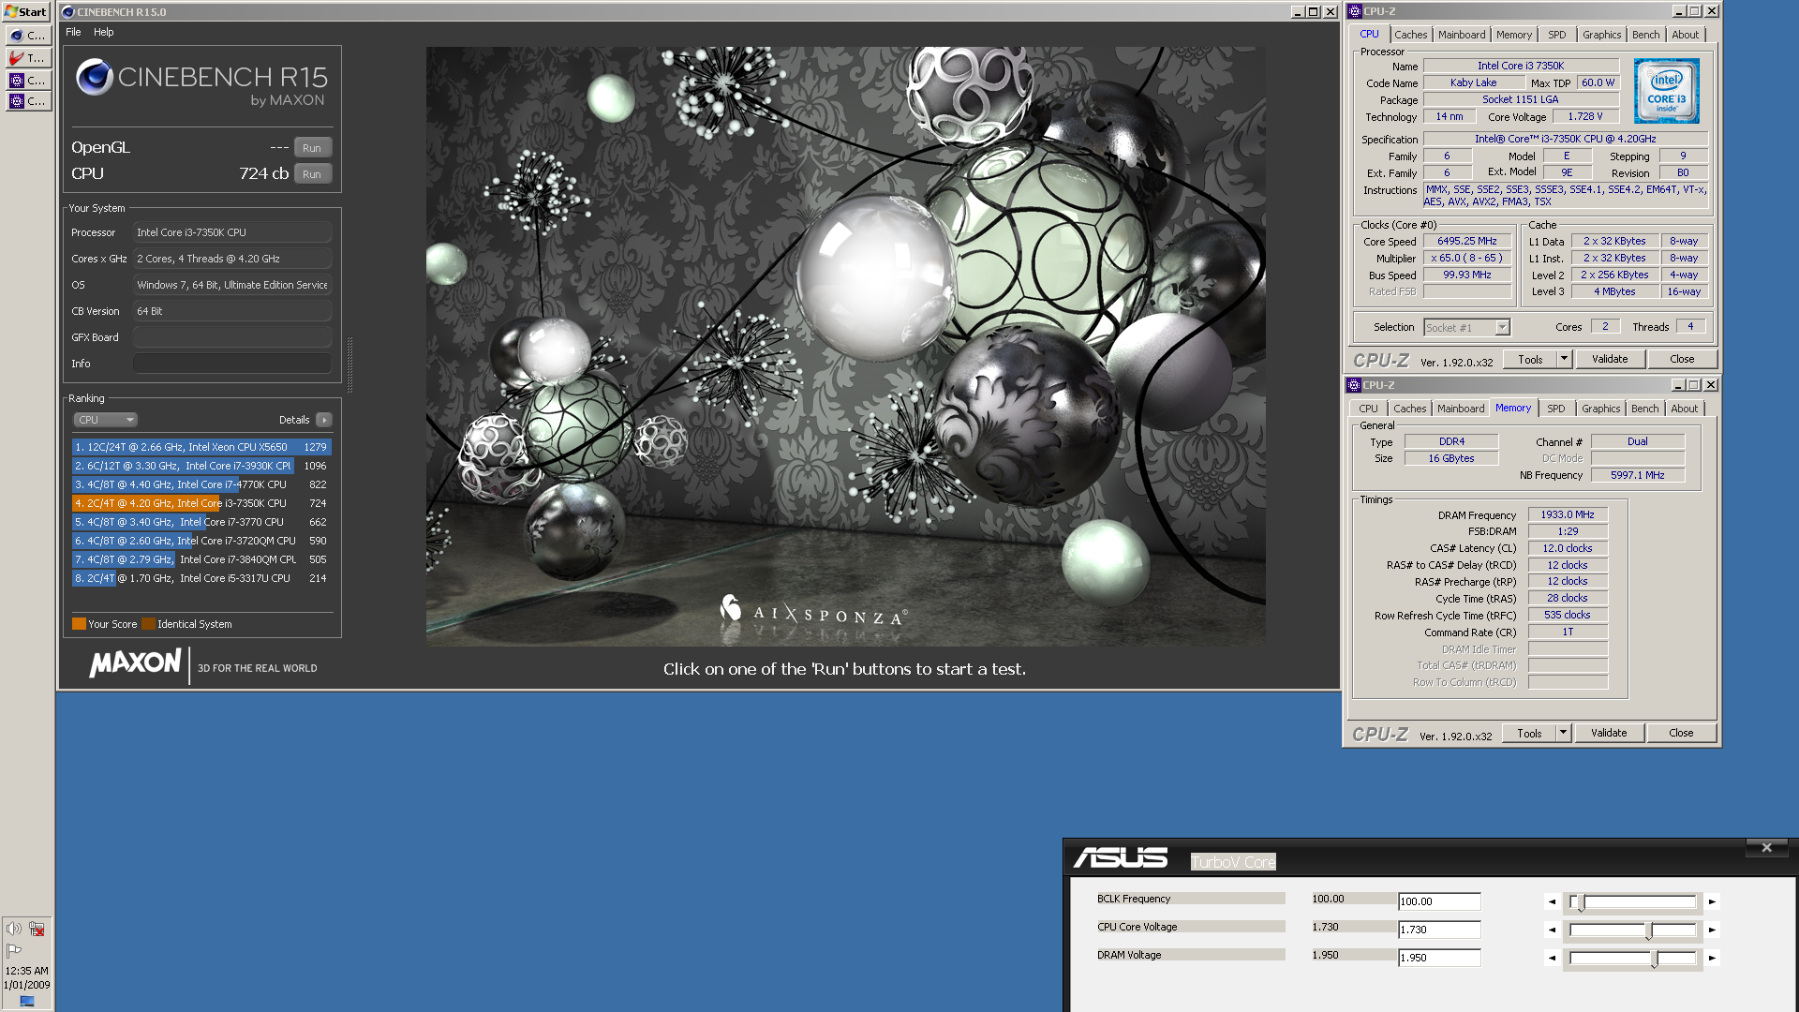The height and width of the screenshot is (1012, 1799).
Task: Select highlighted ranking row i3-7350K CPU
Action: 201,503
